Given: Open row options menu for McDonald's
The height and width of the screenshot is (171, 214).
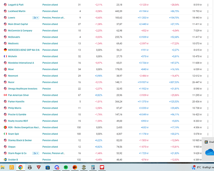Looking at the screenshot, I should click(208, 37).
